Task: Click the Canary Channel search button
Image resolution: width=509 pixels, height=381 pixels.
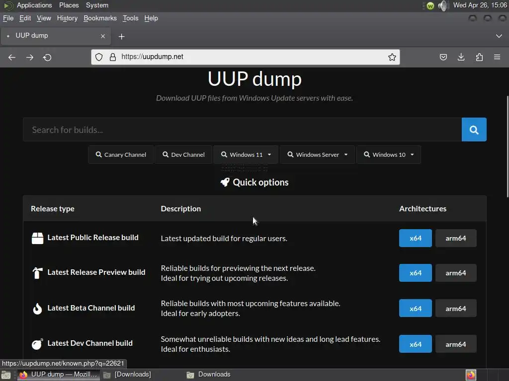Action: pyautogui.click(x=121, y=155)
